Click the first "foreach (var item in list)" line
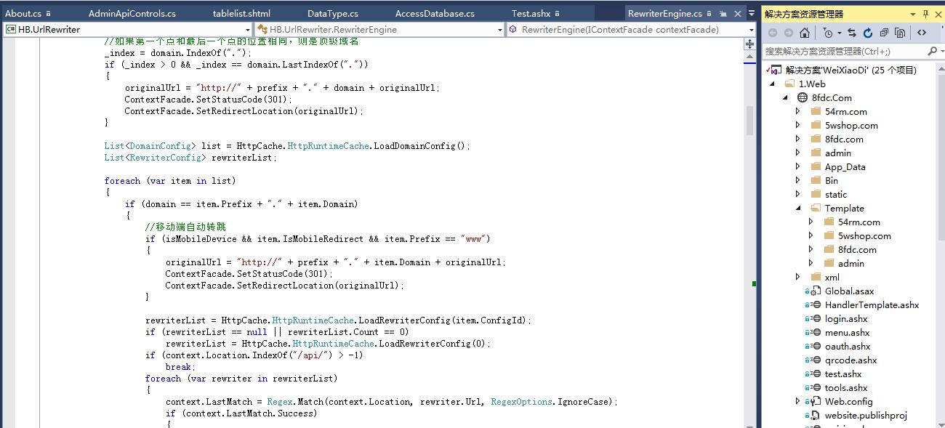Screen dimensions: 945x428 point(170,180)
